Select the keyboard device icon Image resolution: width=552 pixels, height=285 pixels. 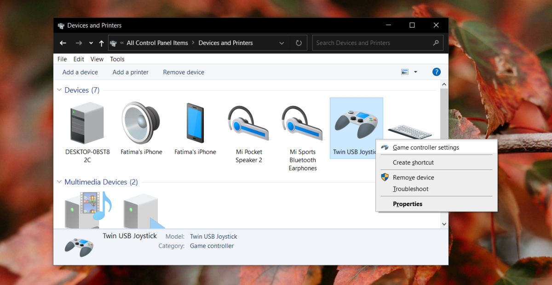409,132
